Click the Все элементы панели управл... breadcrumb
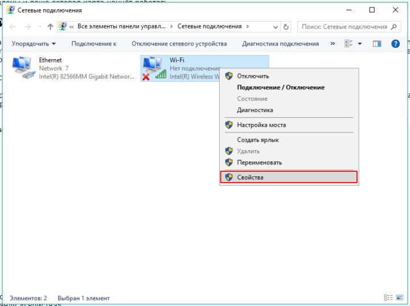The height and width of the screenshot is (306, 410). (122, 26)
